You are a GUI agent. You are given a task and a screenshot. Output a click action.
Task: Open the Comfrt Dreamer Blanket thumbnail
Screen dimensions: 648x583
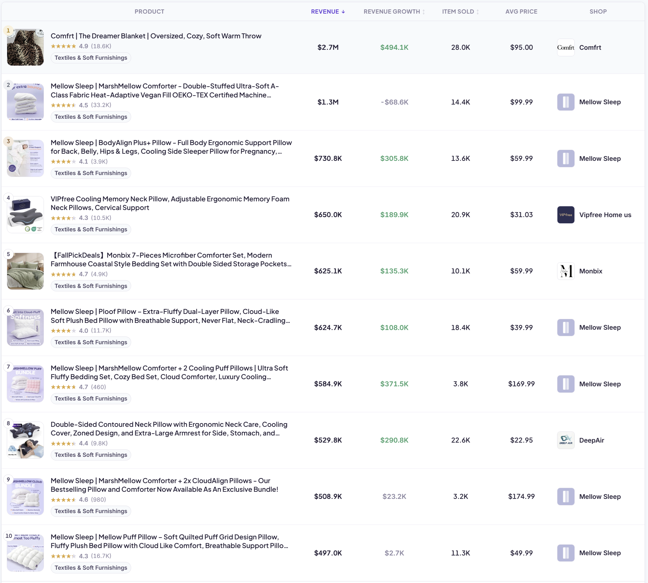tap(25, 47)
